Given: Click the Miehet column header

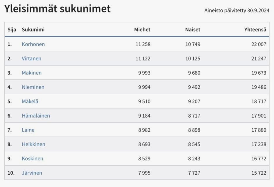Looking at the screenshot, I should (142, 30).
